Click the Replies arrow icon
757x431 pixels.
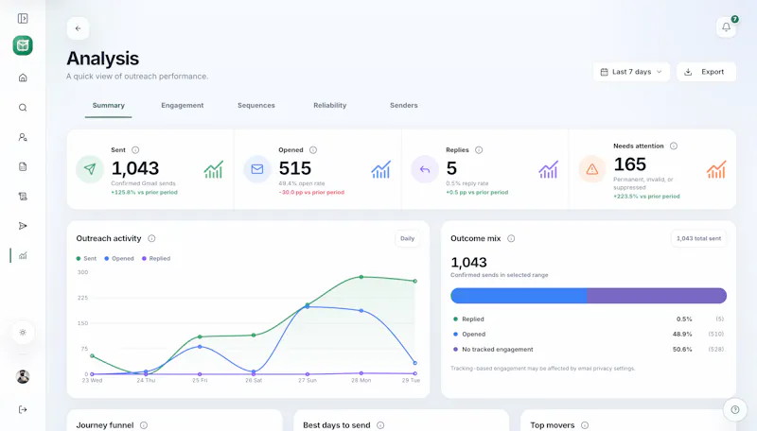coord(424,169)
